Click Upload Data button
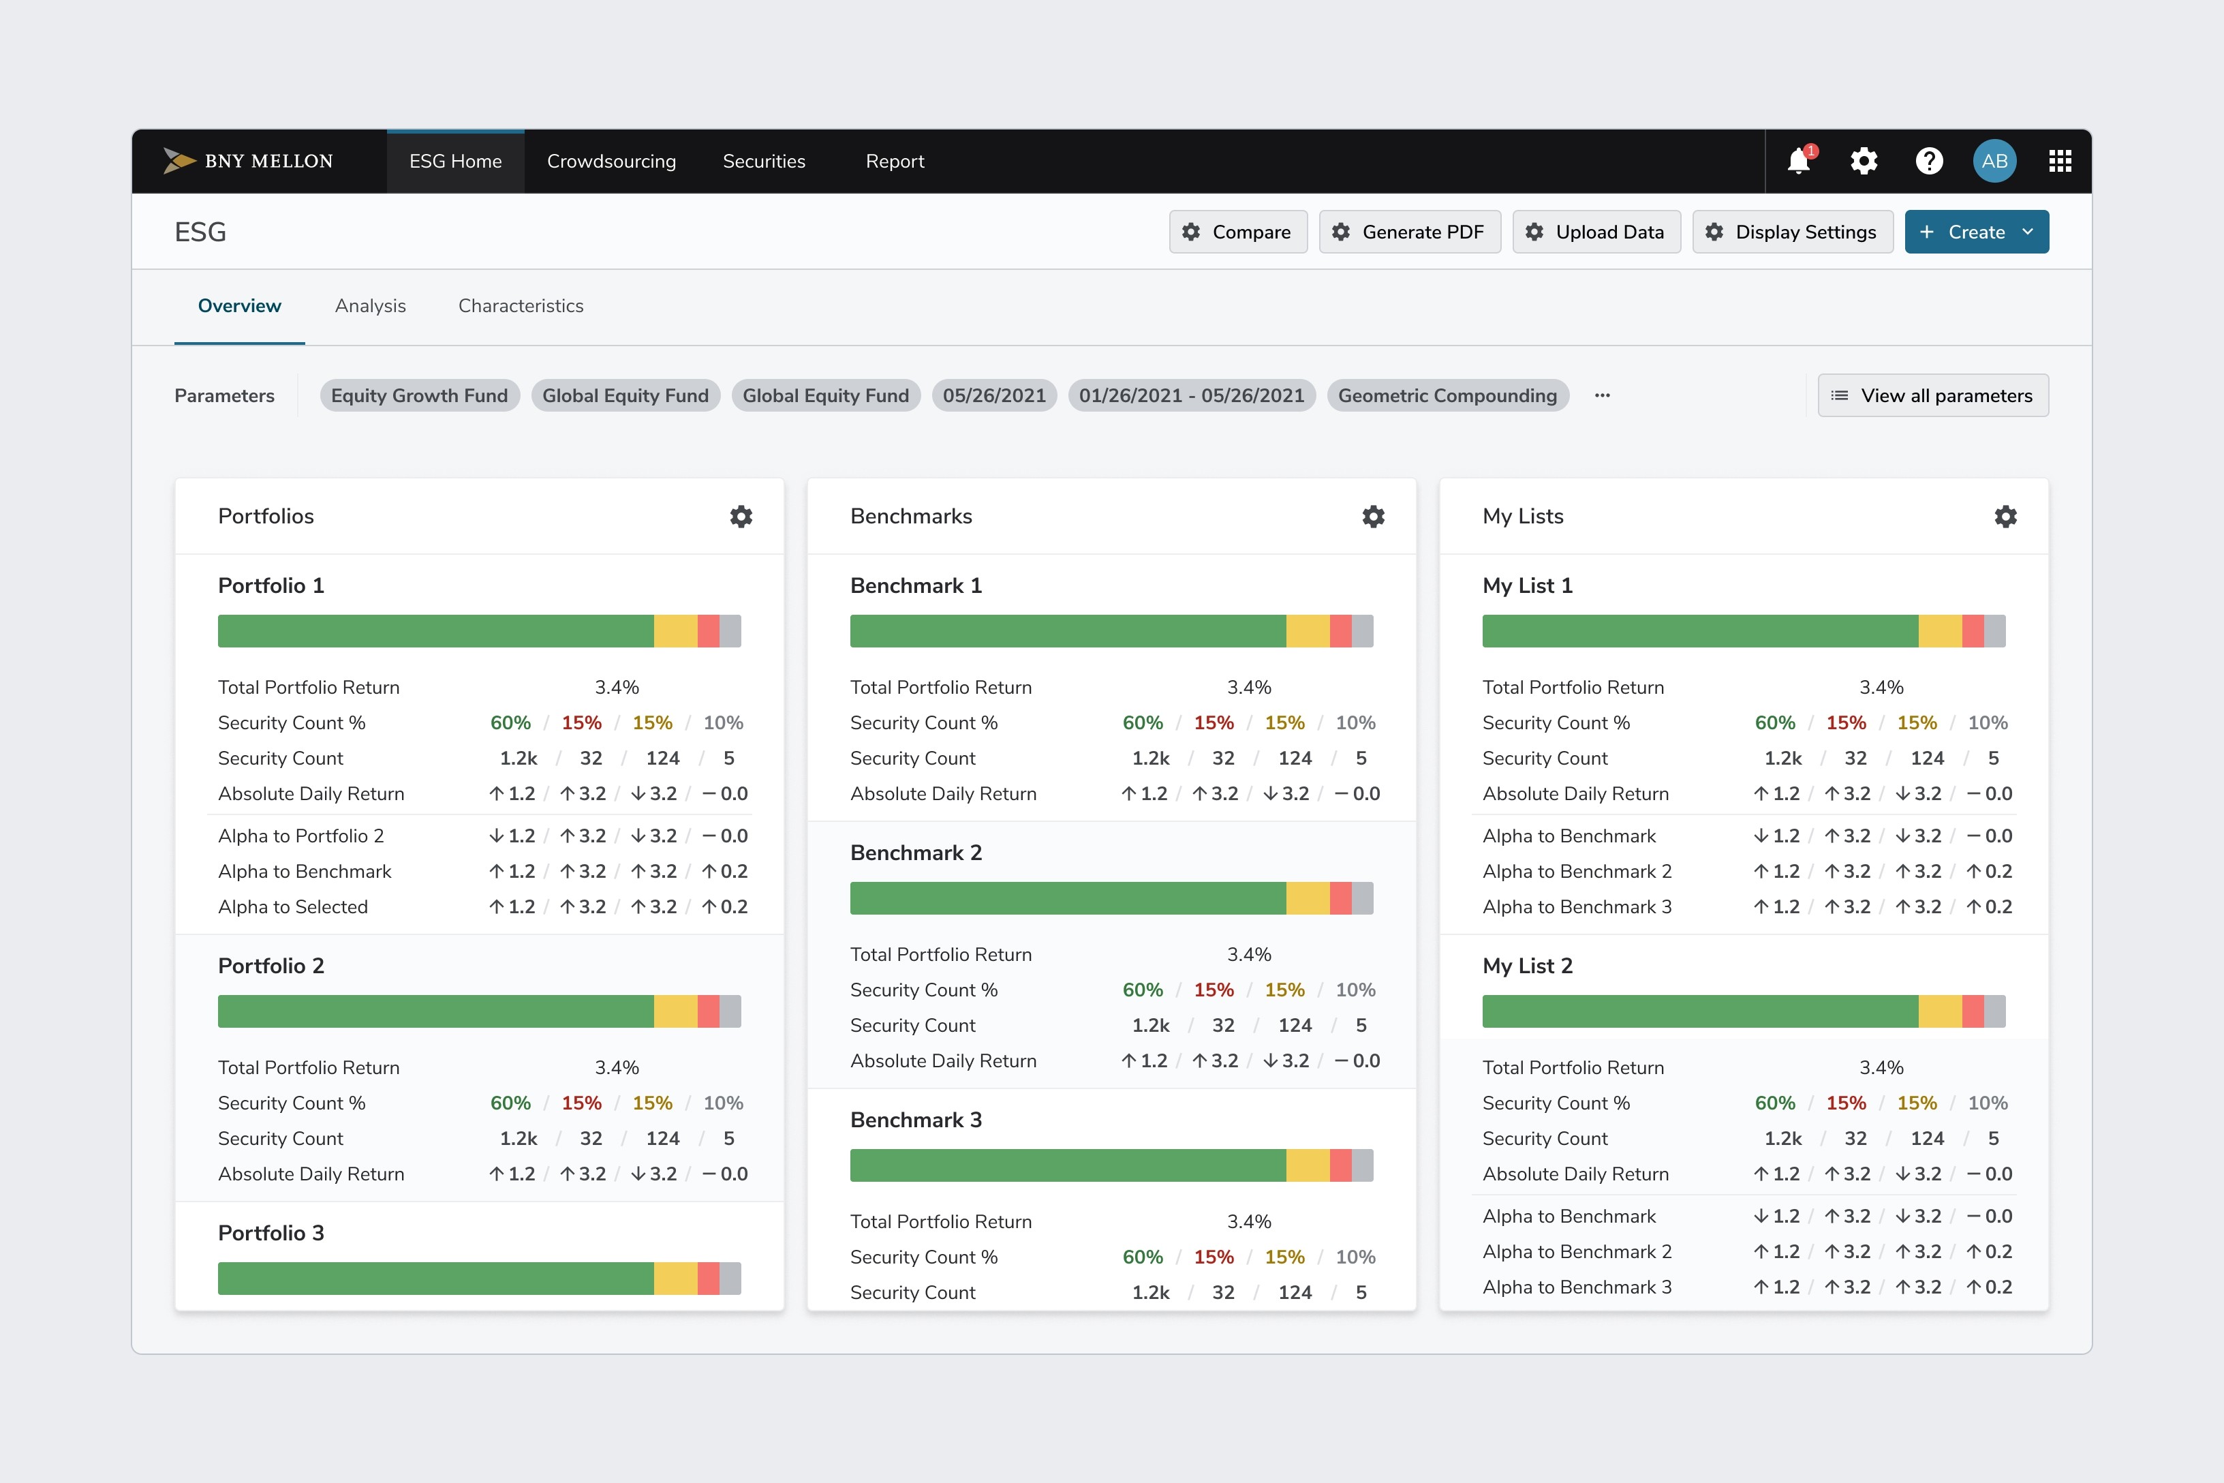The height and width of the screenshot is (1483, 2224). 1596,232
